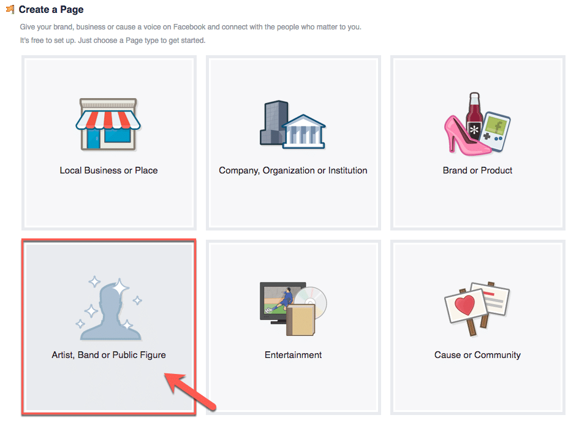Click the TV, CD and book entertainment icon
579x423 pixels.
[293, 309]
